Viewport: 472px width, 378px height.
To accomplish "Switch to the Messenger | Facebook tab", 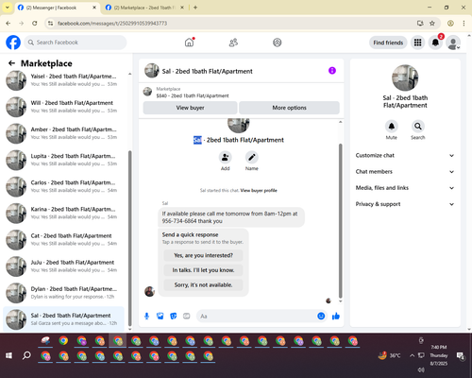I will (57, 8).
